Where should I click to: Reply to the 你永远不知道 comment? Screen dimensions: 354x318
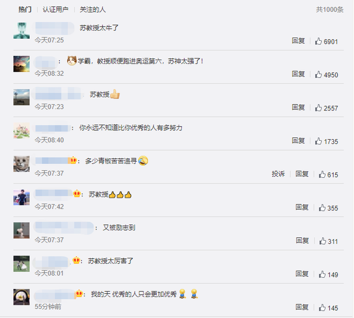298,141
